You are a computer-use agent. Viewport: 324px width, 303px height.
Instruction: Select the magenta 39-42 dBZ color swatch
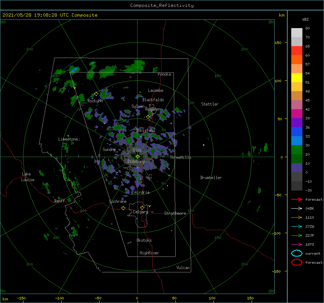tap(297, 114)
